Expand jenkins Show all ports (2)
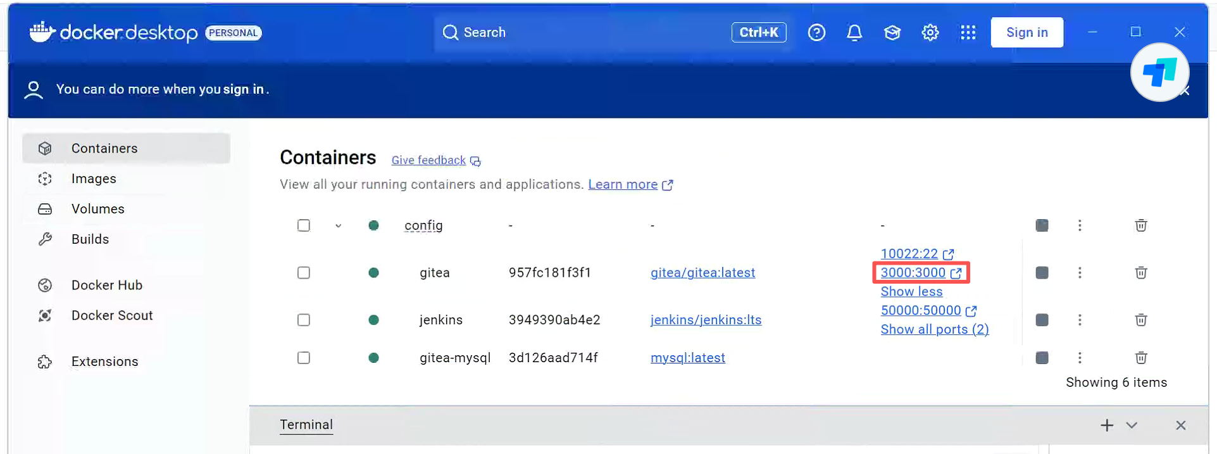This screenshot has width=1217, height=454. point(935,329)
